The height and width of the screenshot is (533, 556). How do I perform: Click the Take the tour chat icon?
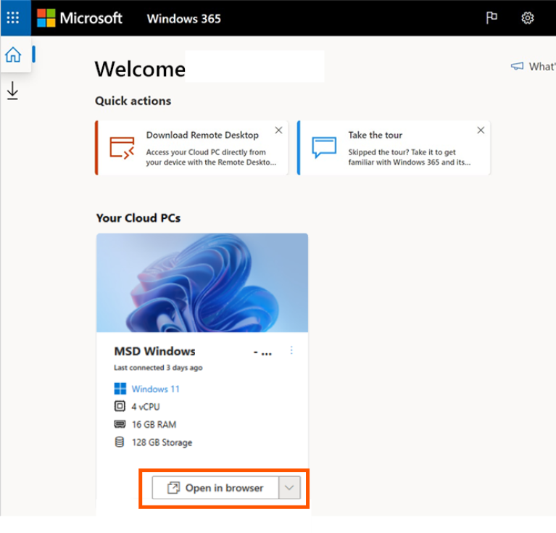click(324, 146)
